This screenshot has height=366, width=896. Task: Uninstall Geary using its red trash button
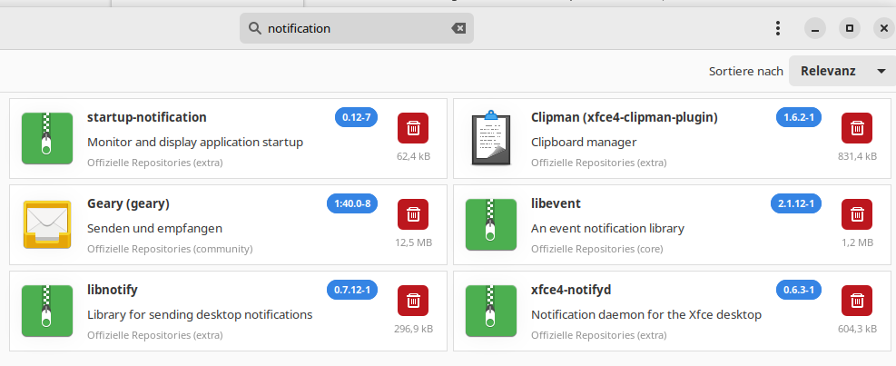pos(412,214)
